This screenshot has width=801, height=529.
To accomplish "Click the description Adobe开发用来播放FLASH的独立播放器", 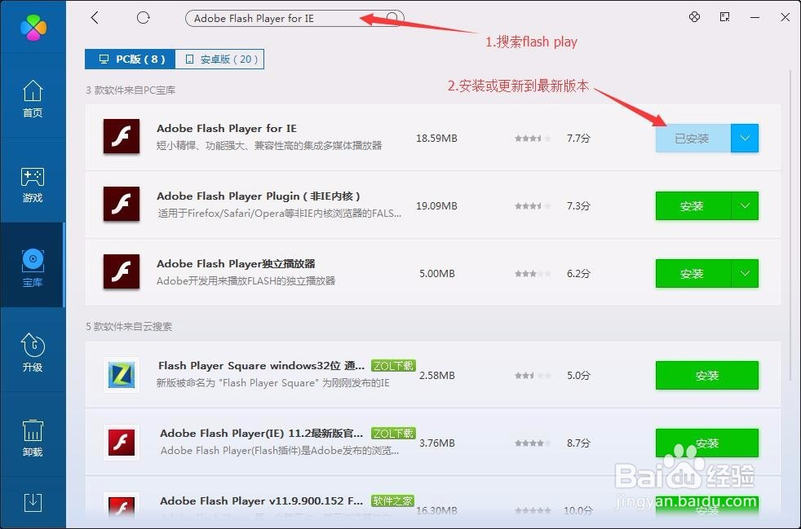I will pyautogui.click(x=246, y=281).
